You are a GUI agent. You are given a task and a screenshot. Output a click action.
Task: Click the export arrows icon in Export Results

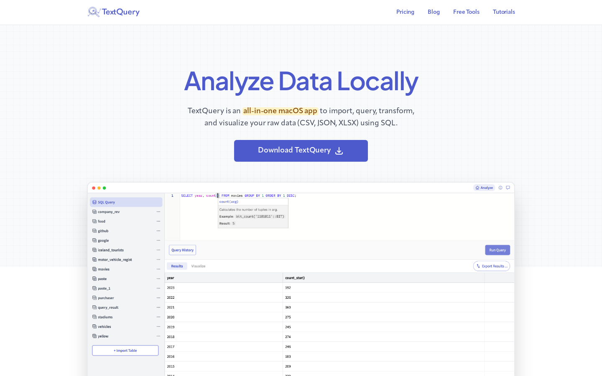(478, 266)
